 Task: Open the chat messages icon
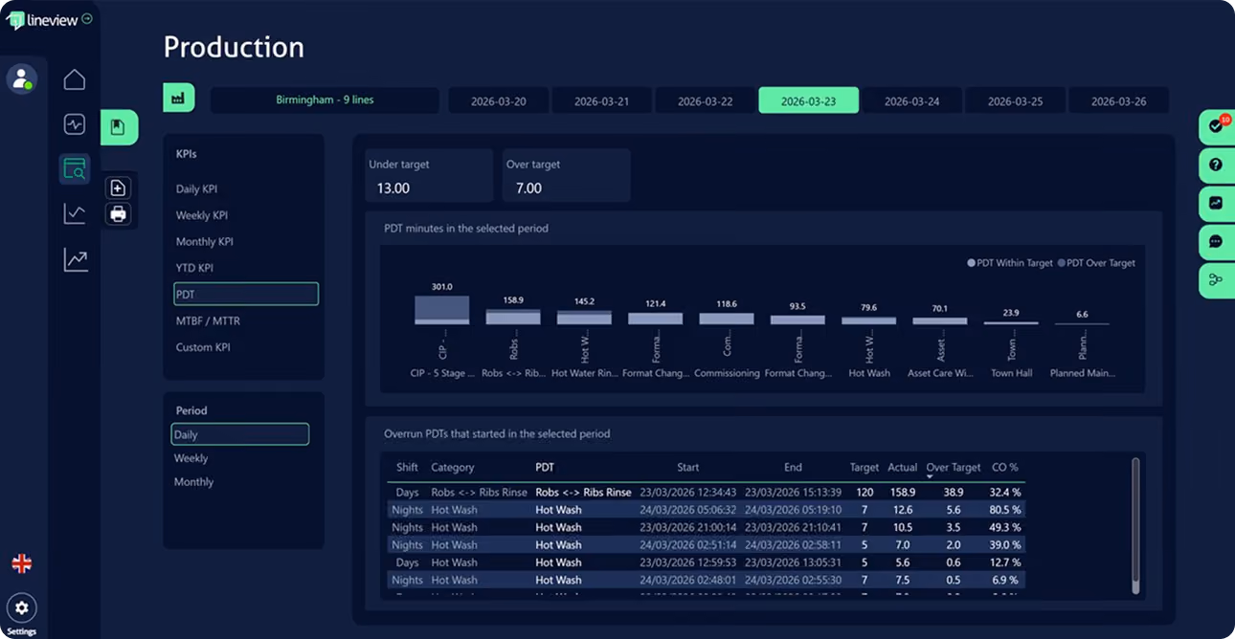[1216, 242]
